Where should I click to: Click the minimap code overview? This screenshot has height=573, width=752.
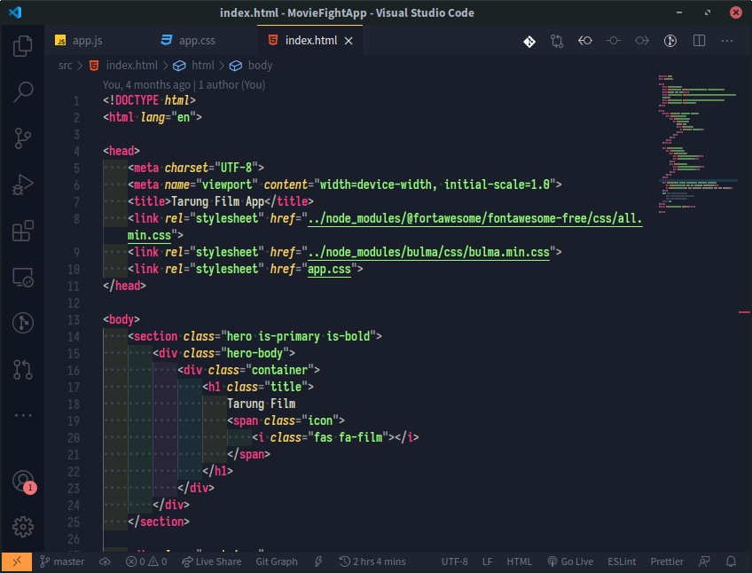(x=697, y=144)
